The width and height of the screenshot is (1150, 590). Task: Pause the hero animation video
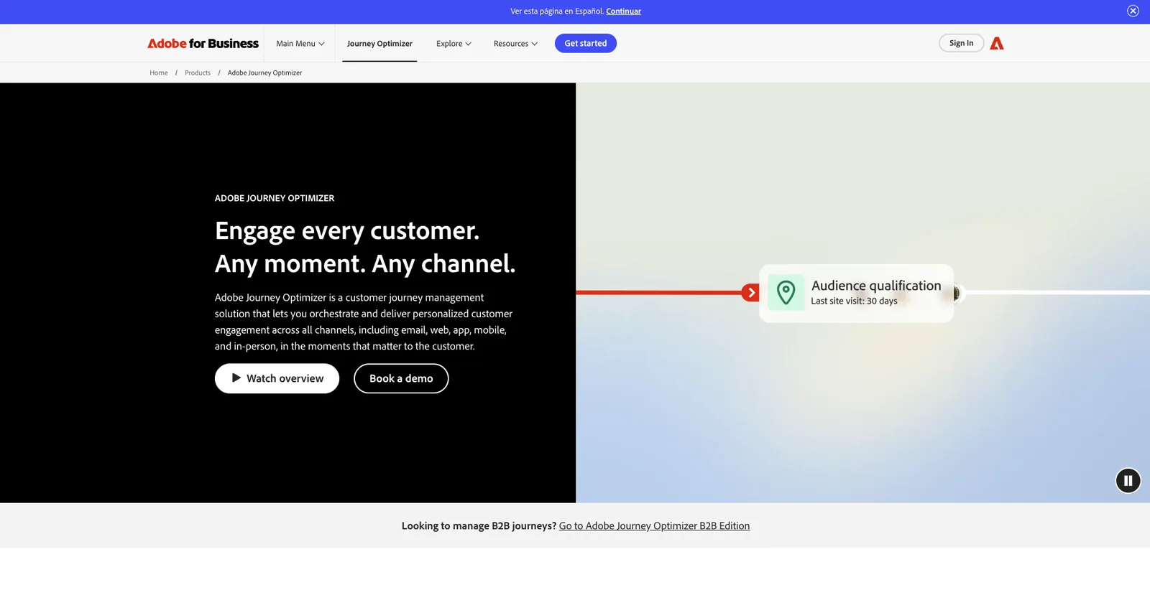click(x=1128, y=481)
